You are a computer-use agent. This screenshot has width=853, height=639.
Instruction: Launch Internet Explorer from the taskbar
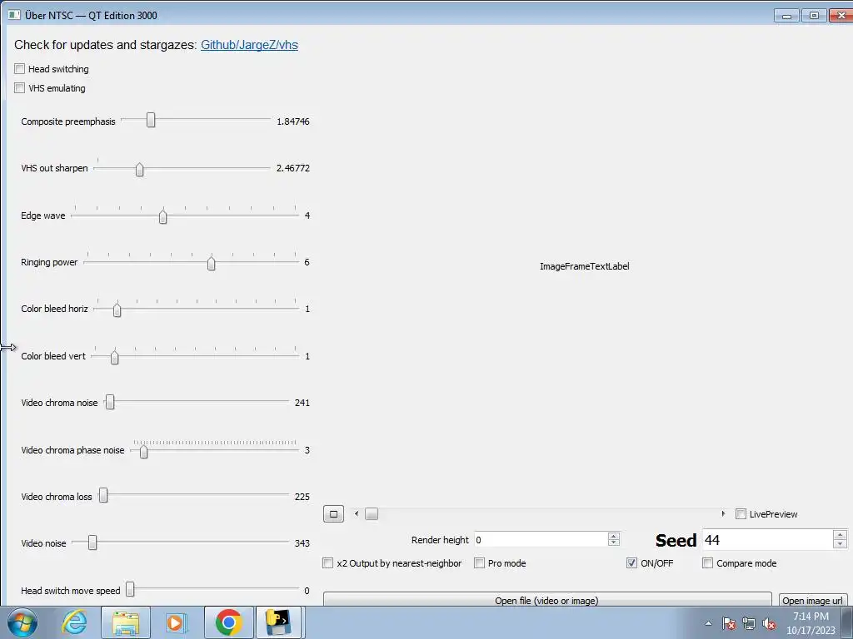tap(74, 622)
